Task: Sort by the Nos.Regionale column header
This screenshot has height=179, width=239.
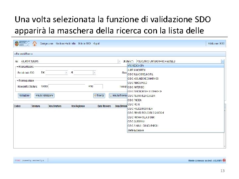Action: point(84,106)
